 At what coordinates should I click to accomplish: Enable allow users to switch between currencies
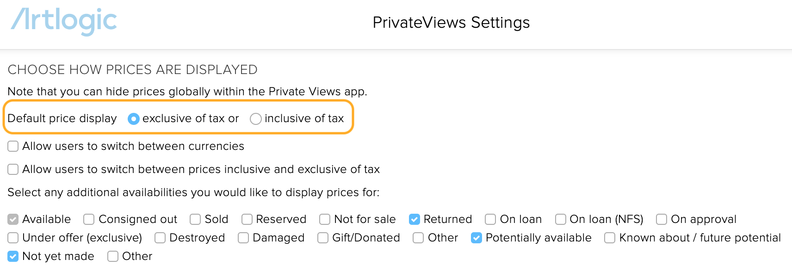13,146
